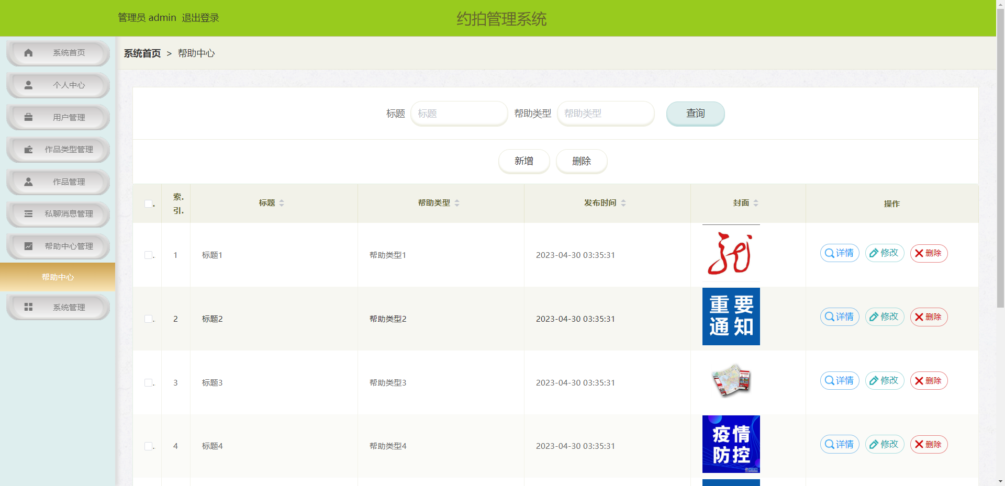The image size is (1005, 486).
Task: Check the checkbox for row 标题3
Action: tap(148, 382)
